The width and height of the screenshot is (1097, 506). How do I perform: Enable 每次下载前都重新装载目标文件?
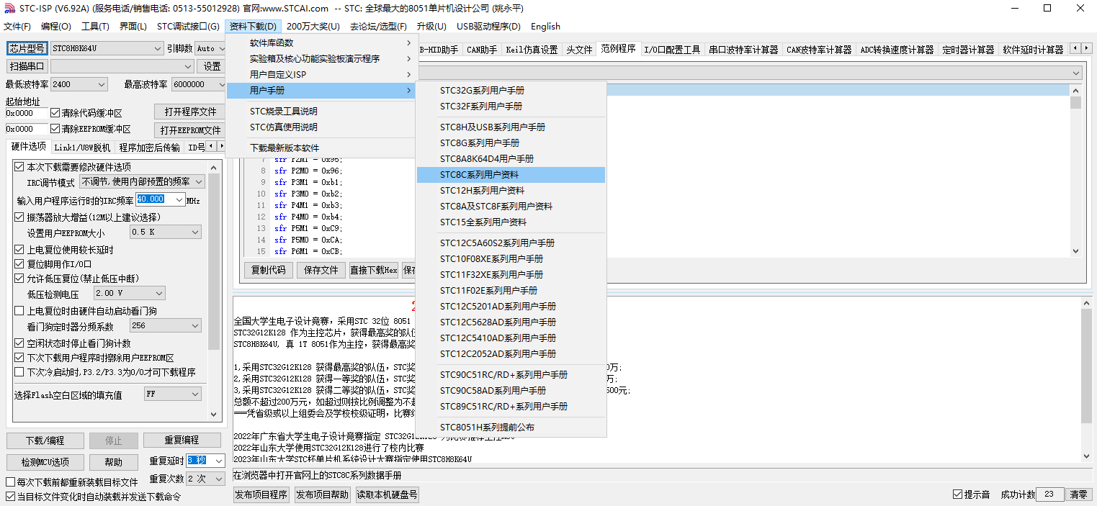11,482
